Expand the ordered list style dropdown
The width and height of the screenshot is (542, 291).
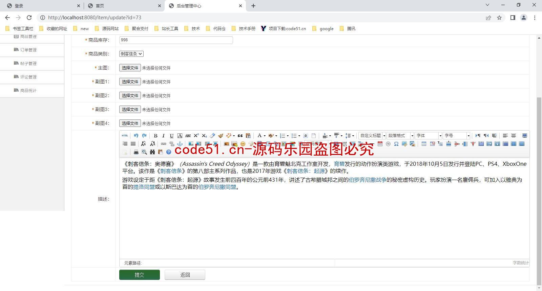tap(288, 136)
